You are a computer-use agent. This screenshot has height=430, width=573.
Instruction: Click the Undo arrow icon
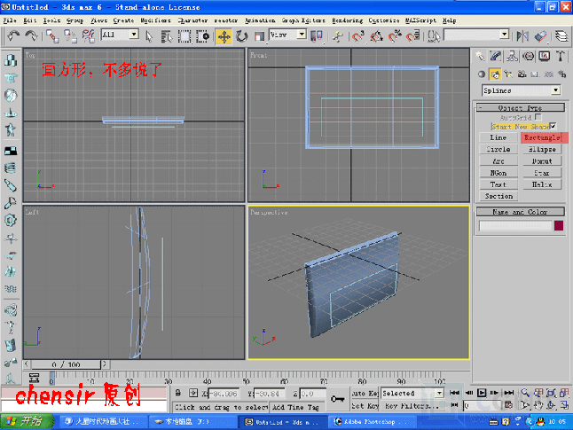coord(13,36)
